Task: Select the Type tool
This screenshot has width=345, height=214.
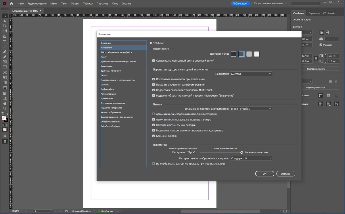Action: pyautogui.click(x=5, y=42)
